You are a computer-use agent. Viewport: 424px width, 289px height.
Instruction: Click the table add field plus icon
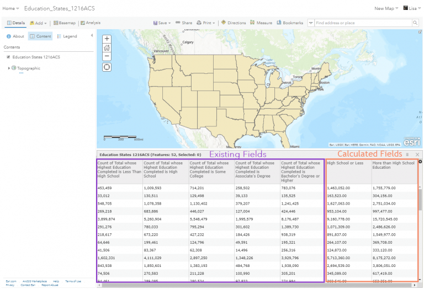pyautogui.click(x=420, y=162)
